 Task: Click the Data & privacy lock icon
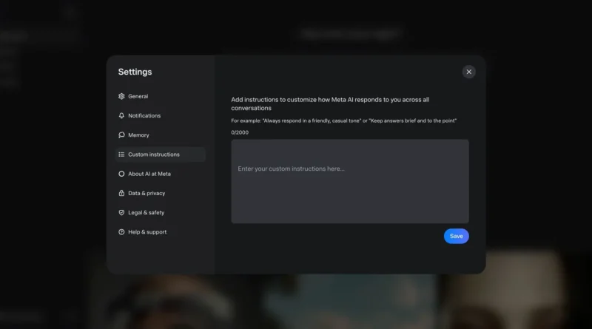click(121, 193)
